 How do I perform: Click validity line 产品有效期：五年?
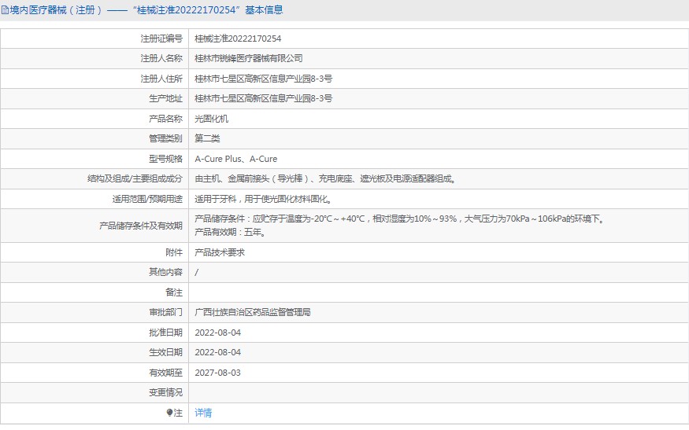(x=230, y=232)
